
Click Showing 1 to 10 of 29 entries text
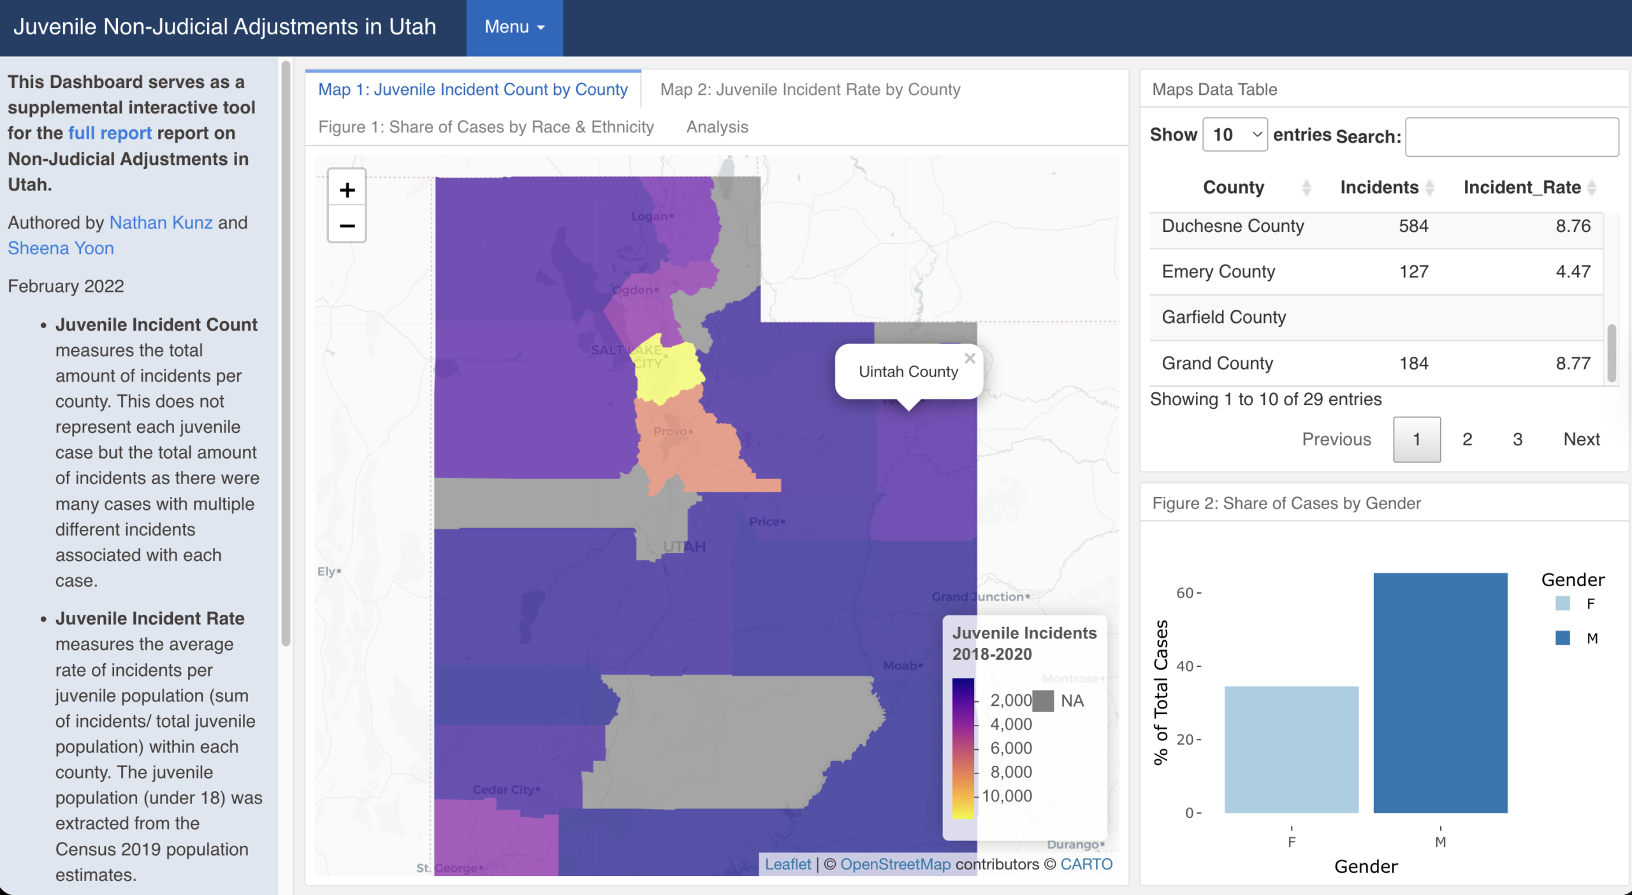(x=1265, y=399)
